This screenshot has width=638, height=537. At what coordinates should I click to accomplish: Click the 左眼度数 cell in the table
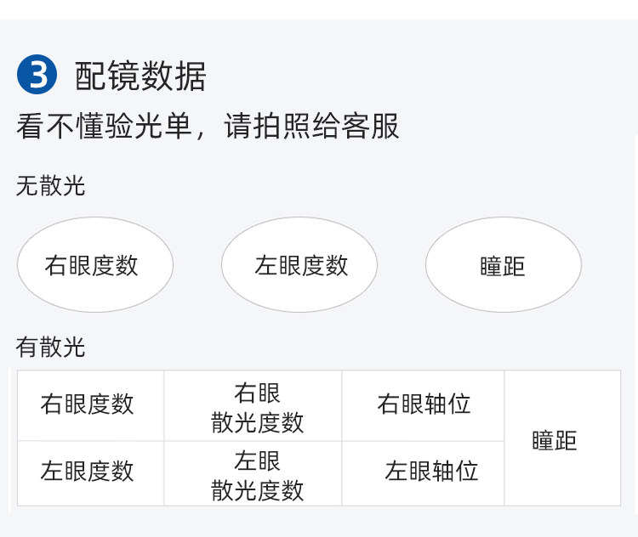click(x=88, y=471)
